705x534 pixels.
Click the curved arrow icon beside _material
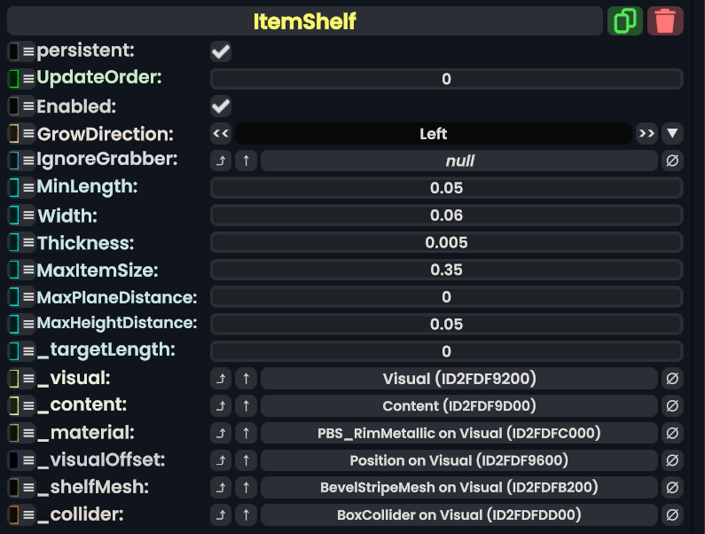click(x=221, y=434)
